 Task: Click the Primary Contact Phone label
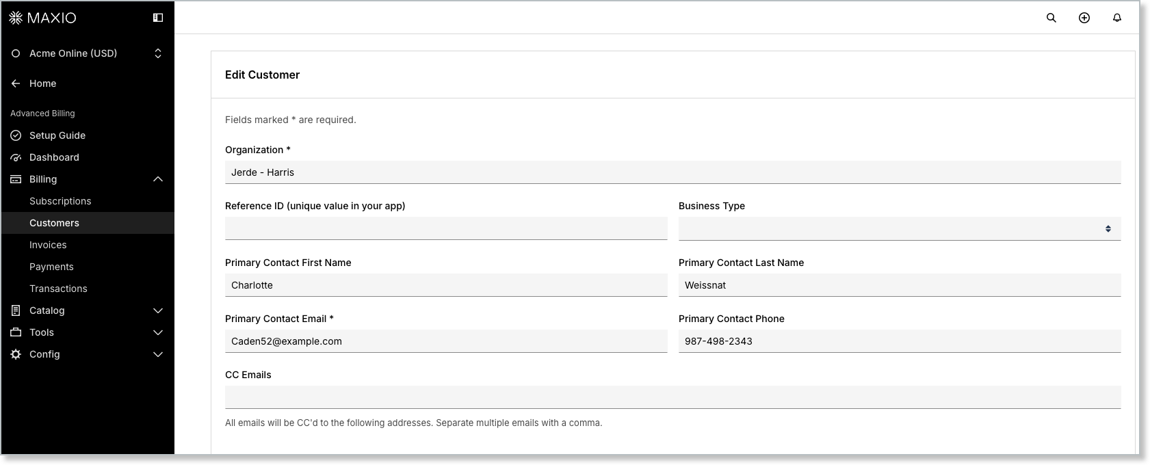click(731, 319)
